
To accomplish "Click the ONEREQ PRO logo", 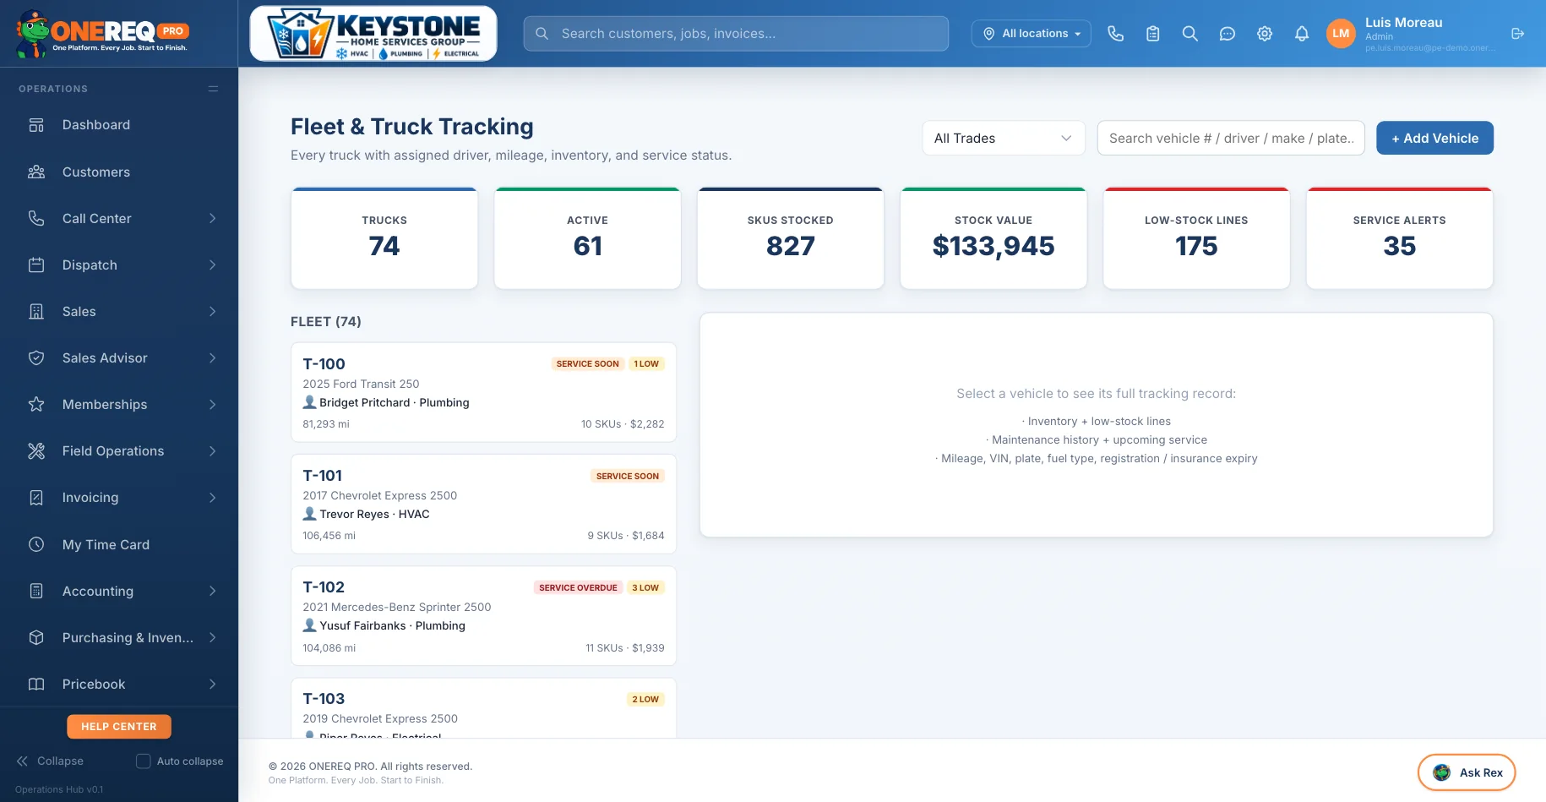I will click(x=102, y=34).
